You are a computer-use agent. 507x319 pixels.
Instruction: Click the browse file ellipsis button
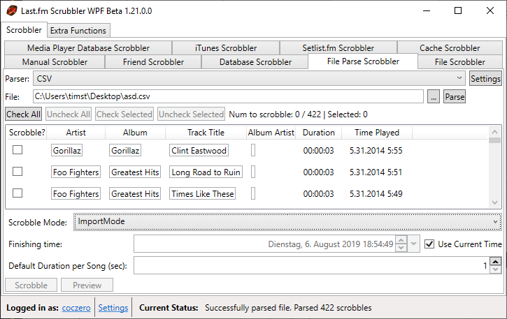(434, 97)
